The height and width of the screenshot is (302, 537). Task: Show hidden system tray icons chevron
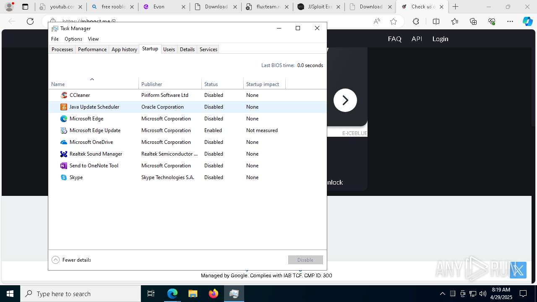443,294
